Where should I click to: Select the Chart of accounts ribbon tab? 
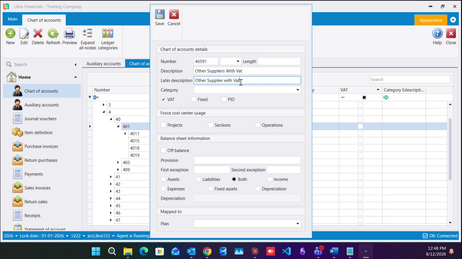tap(44, 20)
